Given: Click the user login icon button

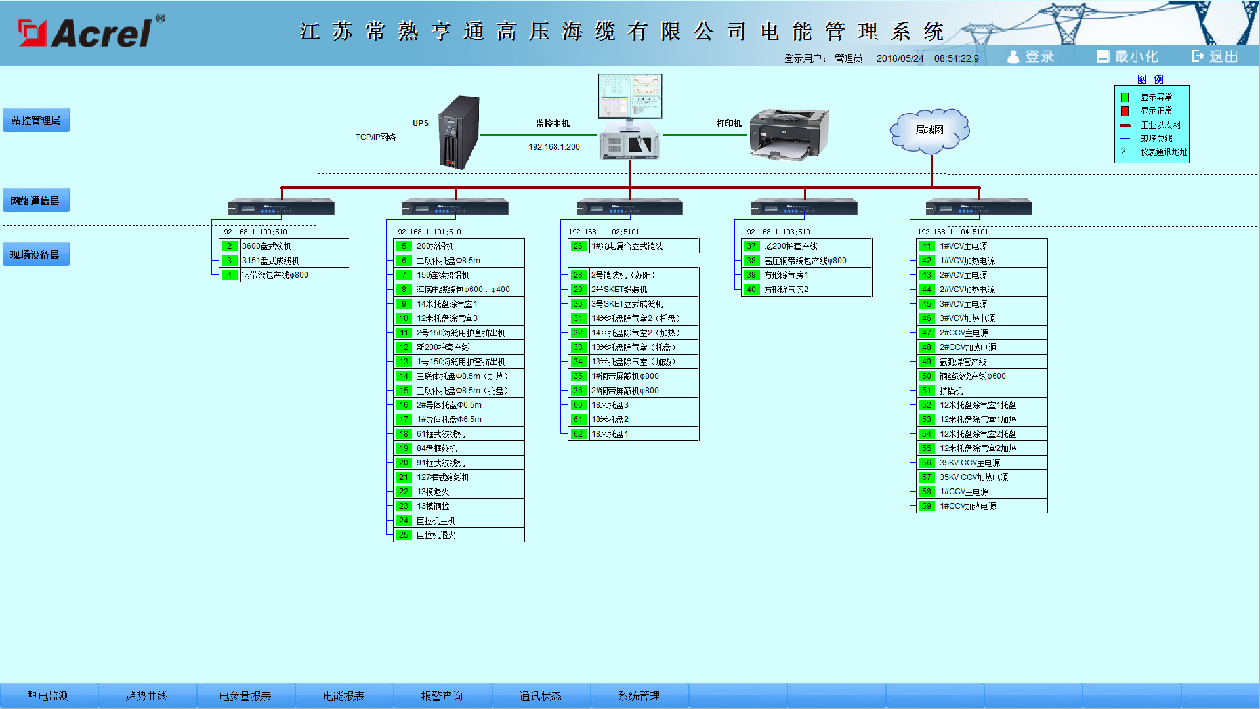Looking at the screenshot, I should (x=1031, y=56).
